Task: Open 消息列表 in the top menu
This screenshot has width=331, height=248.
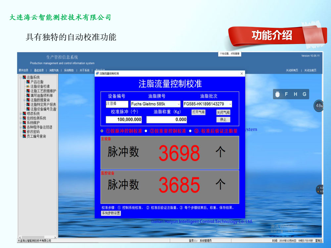Action: pos(54,70)
